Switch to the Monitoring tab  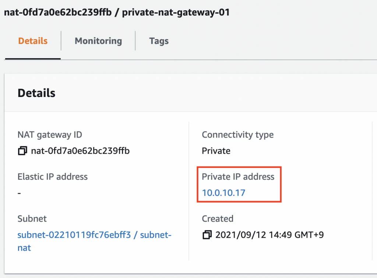click(x=98, y=41)
